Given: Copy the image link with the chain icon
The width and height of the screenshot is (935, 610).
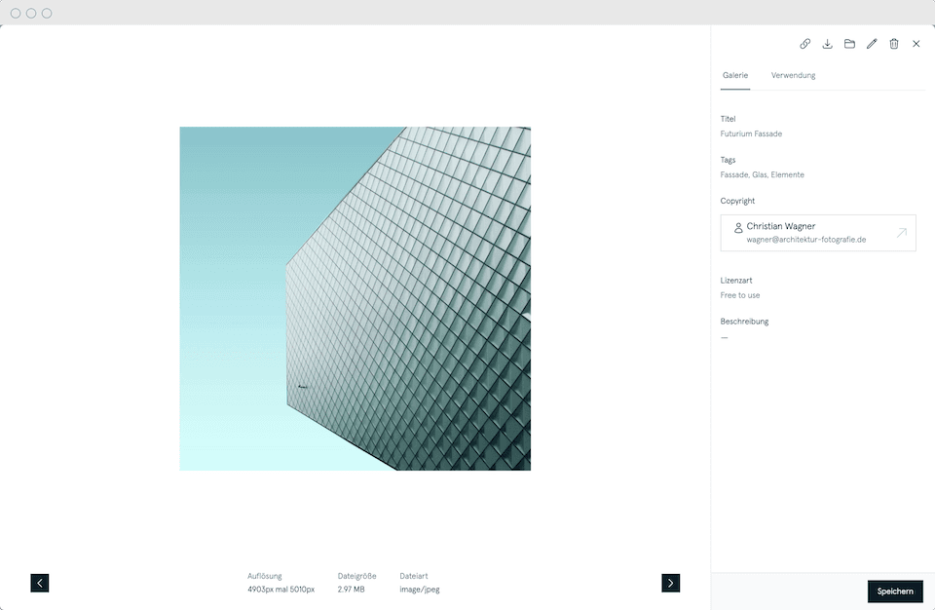Looking at the screenshot, I should (805, 44).
